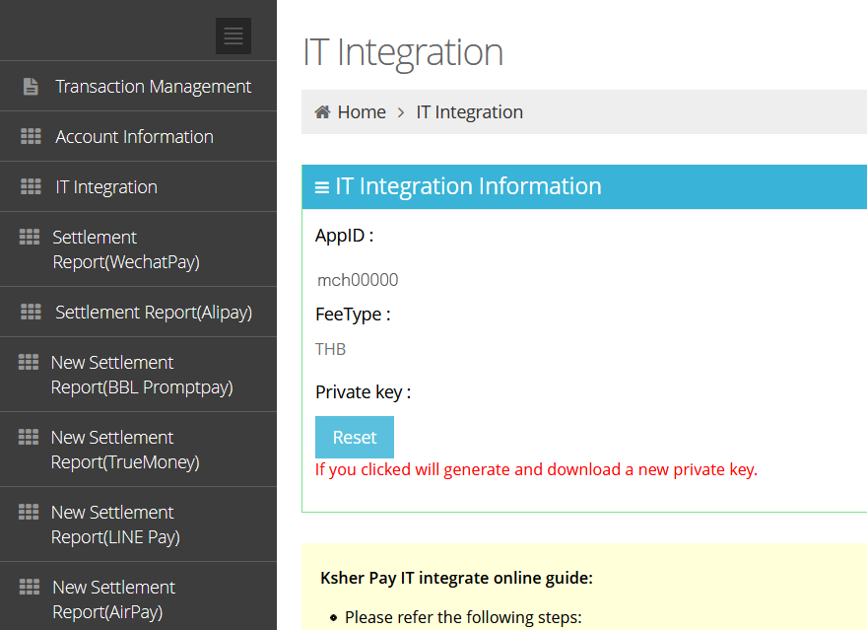Go to Home via the breadcrumb link
Screen dimensions: 867x630
(x=362, y=111)
